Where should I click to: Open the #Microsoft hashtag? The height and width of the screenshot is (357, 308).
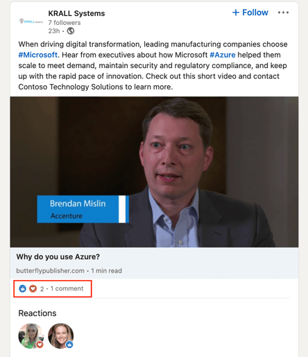pos(37,55)
